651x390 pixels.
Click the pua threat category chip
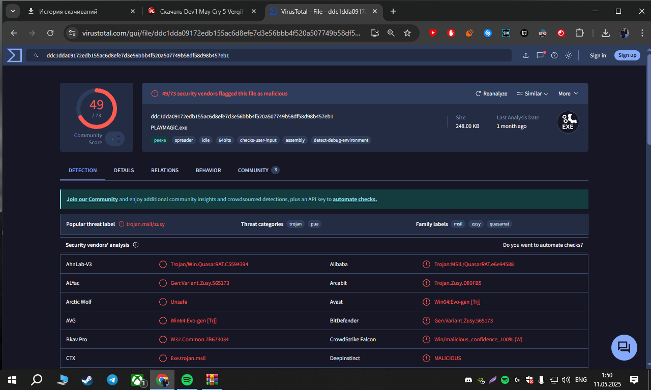coord(314,224)
